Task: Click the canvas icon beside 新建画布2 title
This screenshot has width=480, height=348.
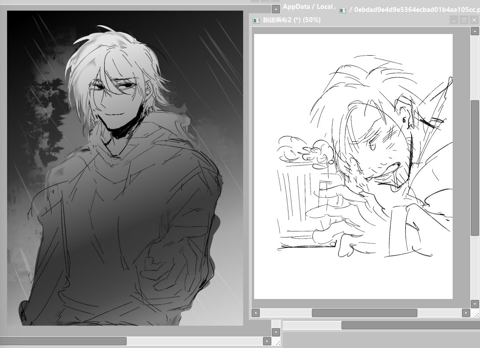Action: pyautogui.click(x=256, y=20)
